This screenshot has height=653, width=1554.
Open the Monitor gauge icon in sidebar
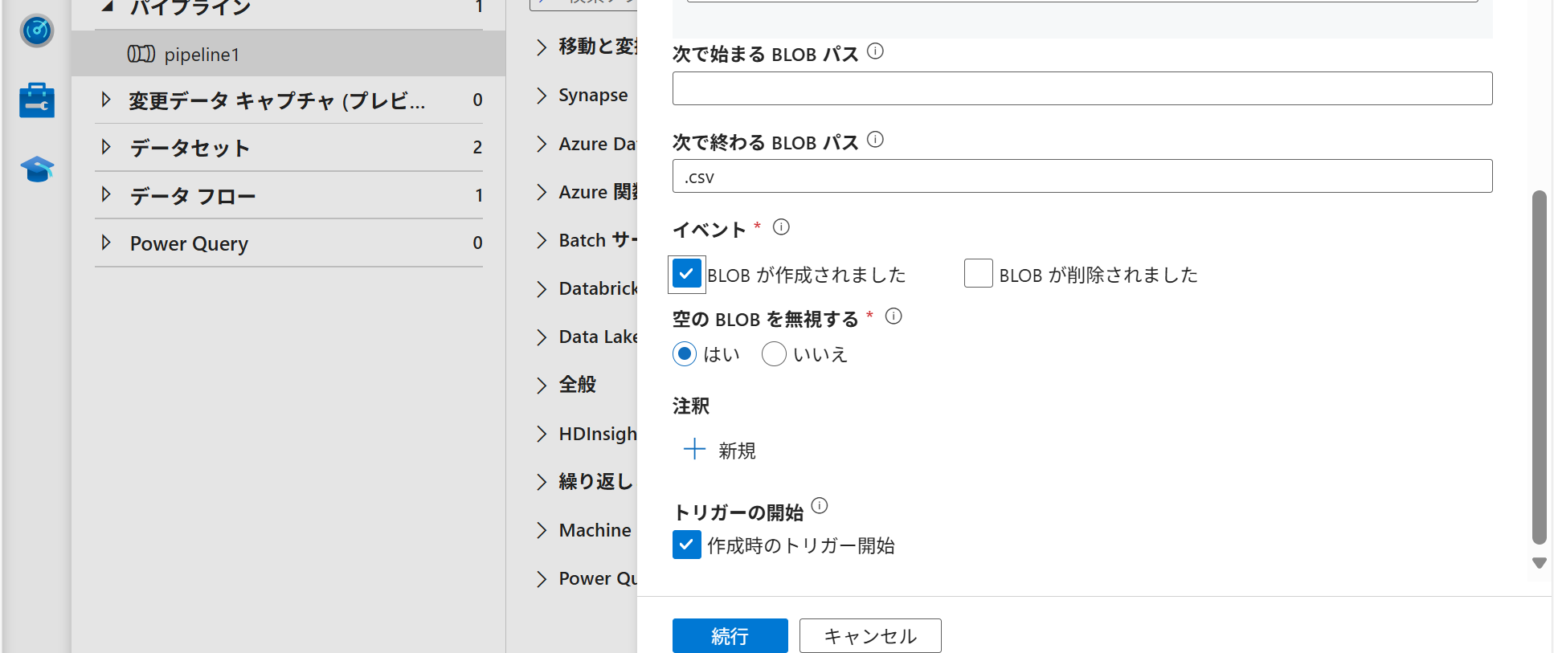37,31
